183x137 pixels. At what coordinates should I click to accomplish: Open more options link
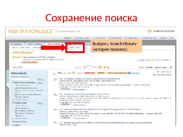pos(135,73)
